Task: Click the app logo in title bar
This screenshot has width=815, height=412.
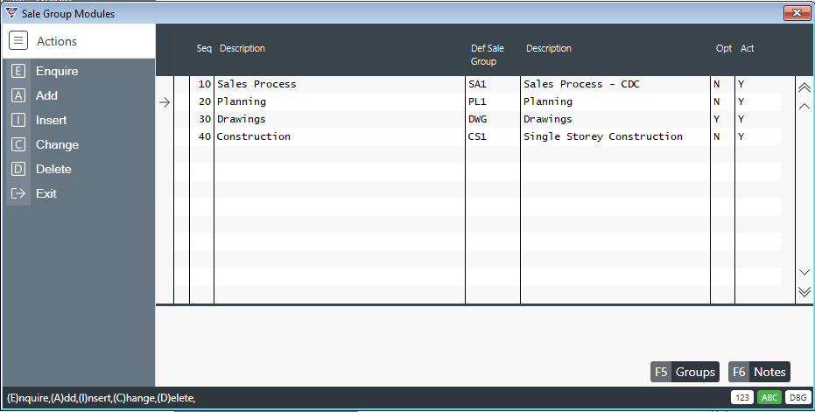Action: point(11,13)
